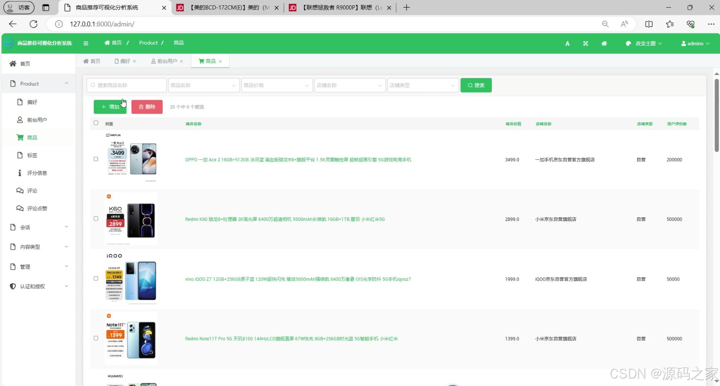Open the admins user dropdown
720x386 pixels.
coord(695,44)
